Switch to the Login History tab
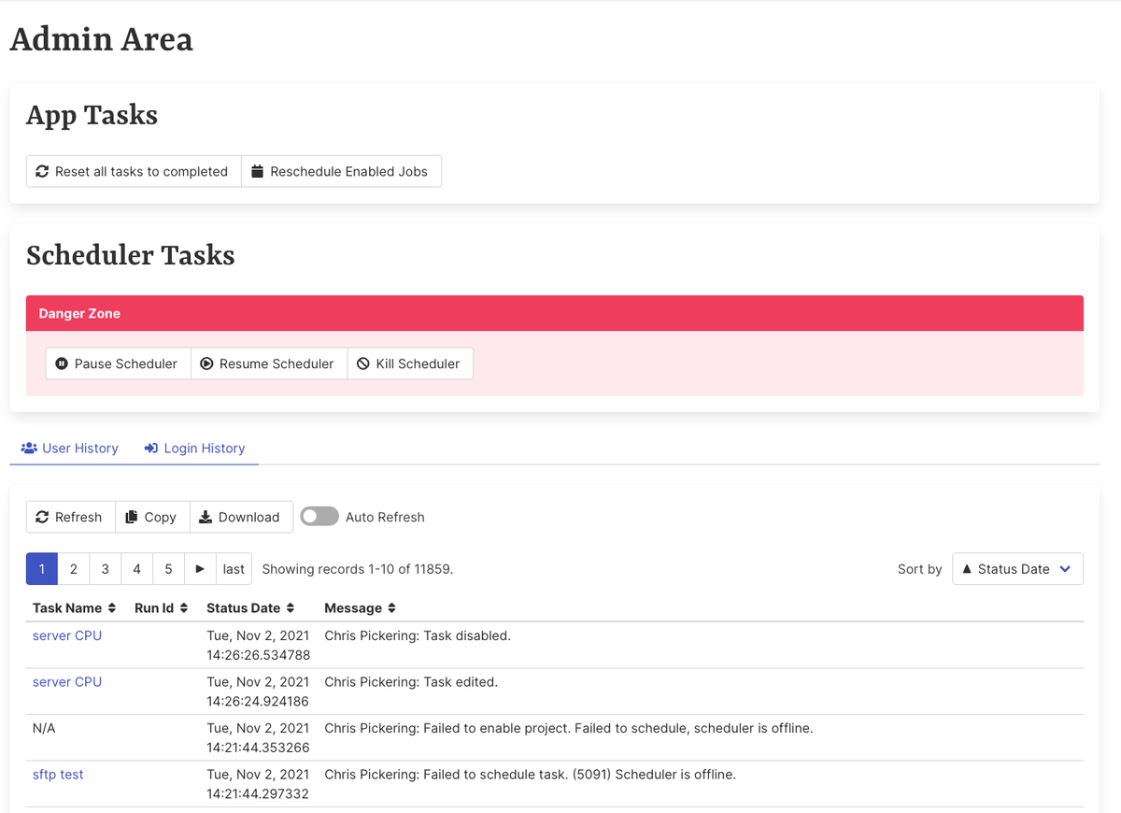The image size is (1121, 813). pos(194,449)
